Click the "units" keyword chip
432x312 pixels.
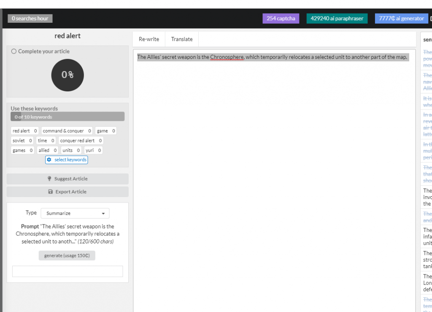point(71,150)
